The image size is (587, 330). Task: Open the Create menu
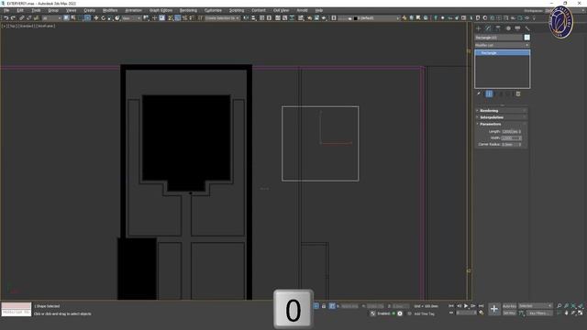(x=89, y=10)
